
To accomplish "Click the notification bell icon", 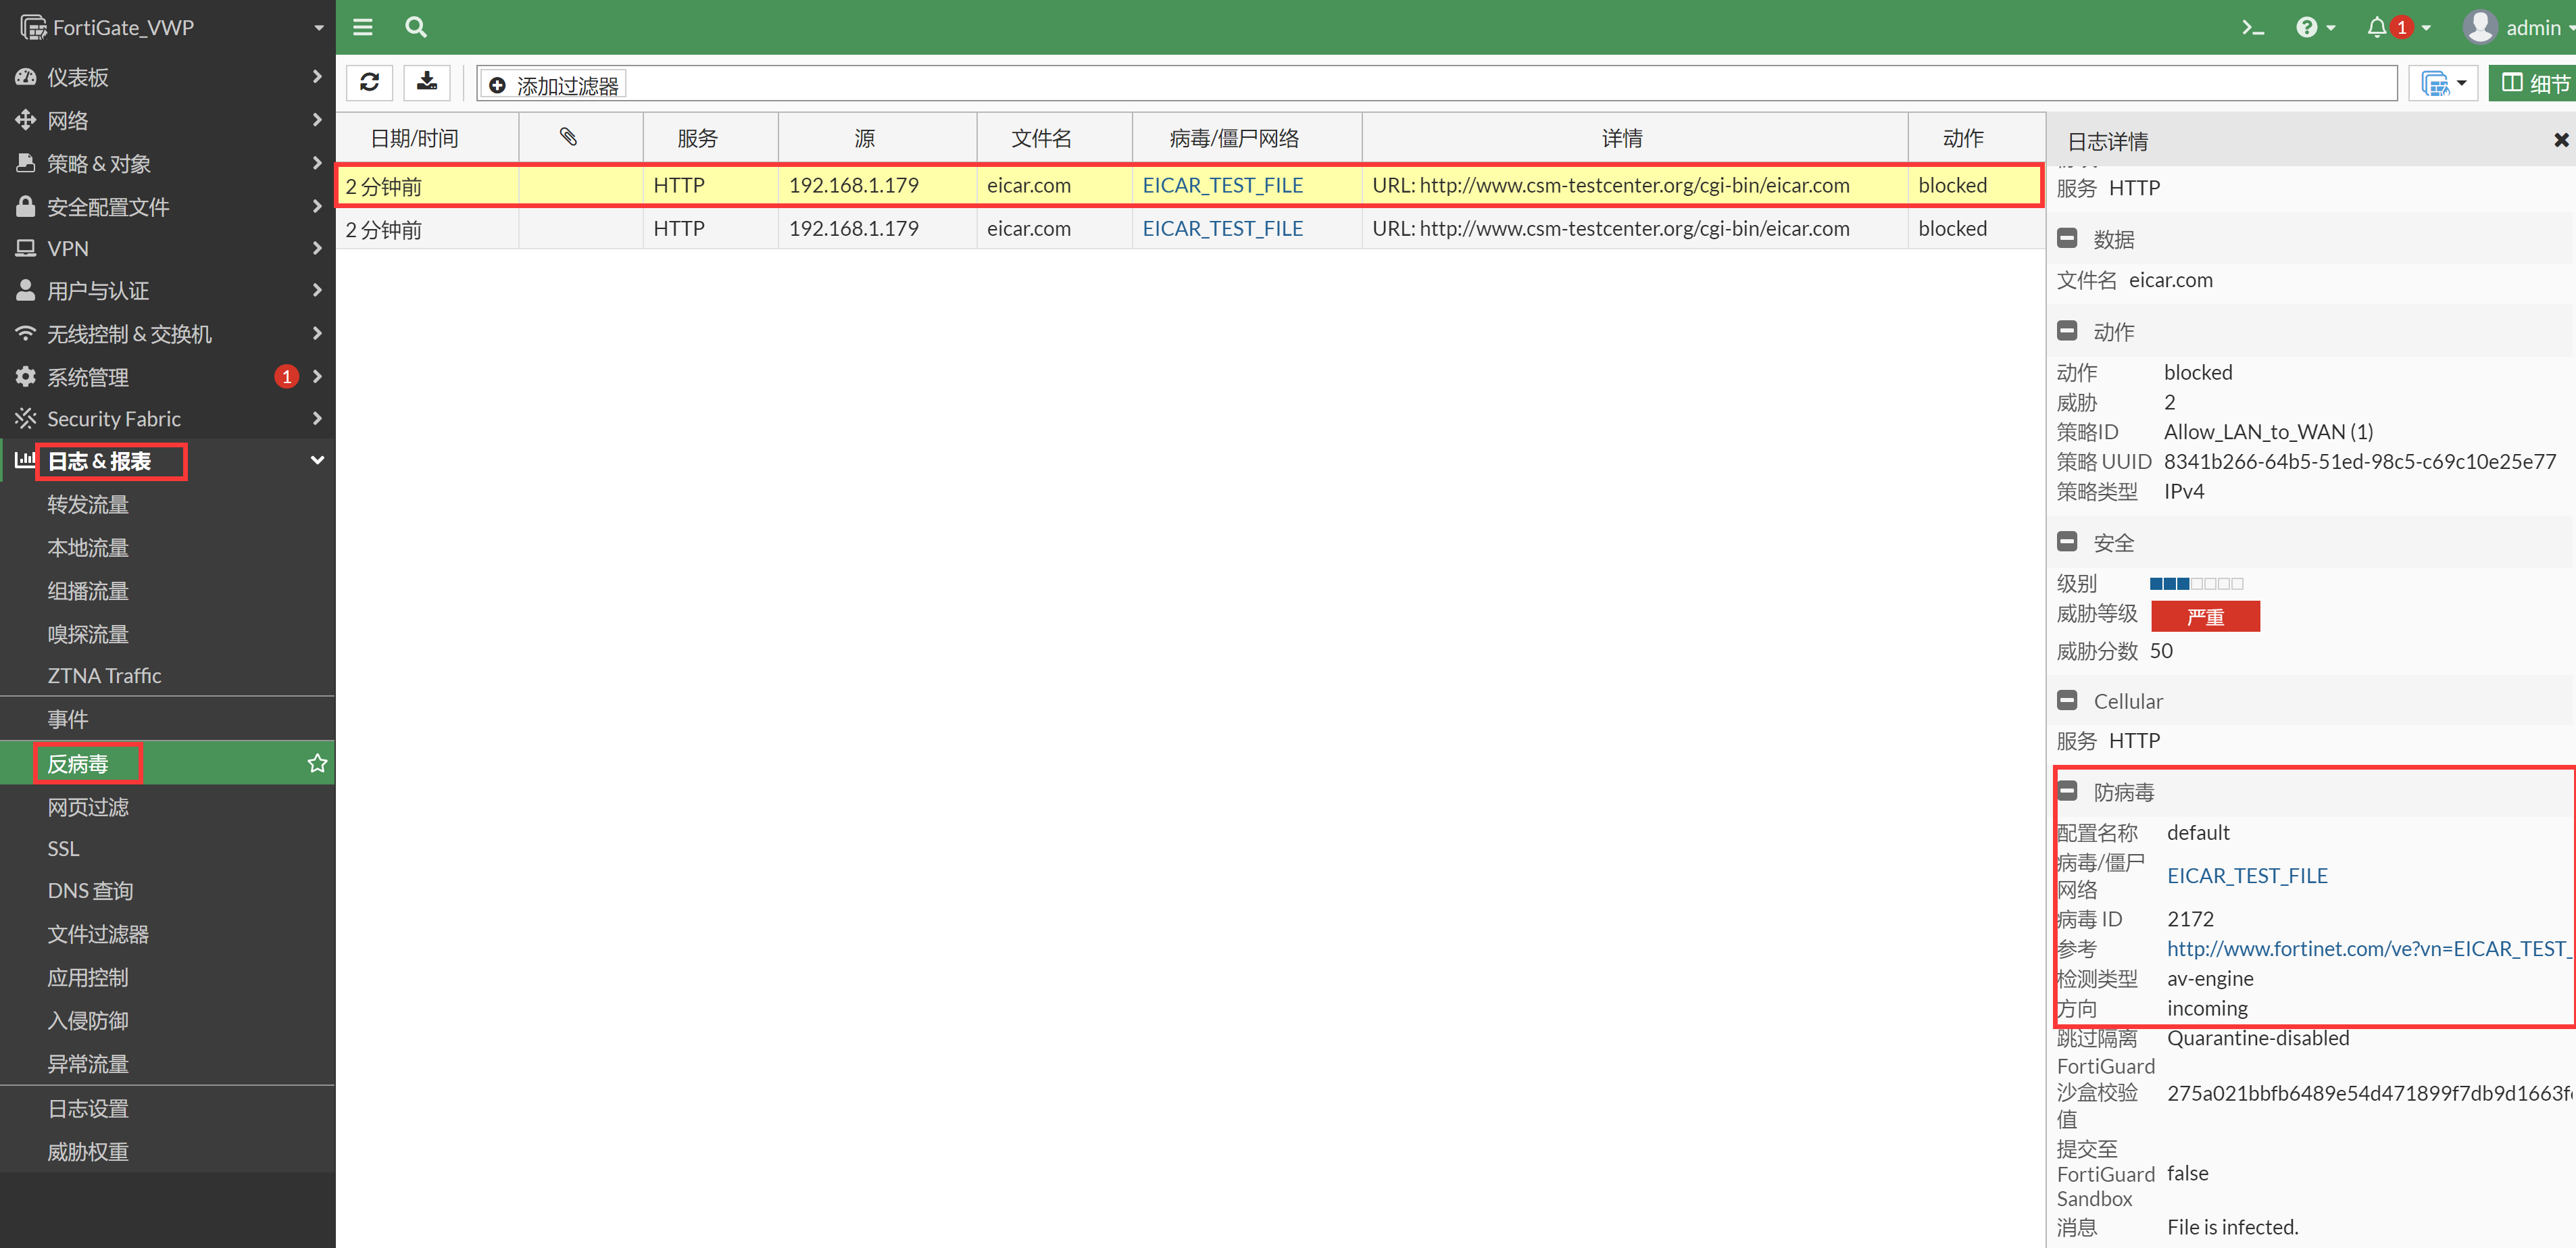I will [2377, 28].
